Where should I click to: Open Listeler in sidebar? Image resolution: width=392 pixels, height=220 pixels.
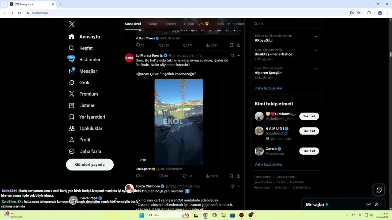click(x=82, y=105)
